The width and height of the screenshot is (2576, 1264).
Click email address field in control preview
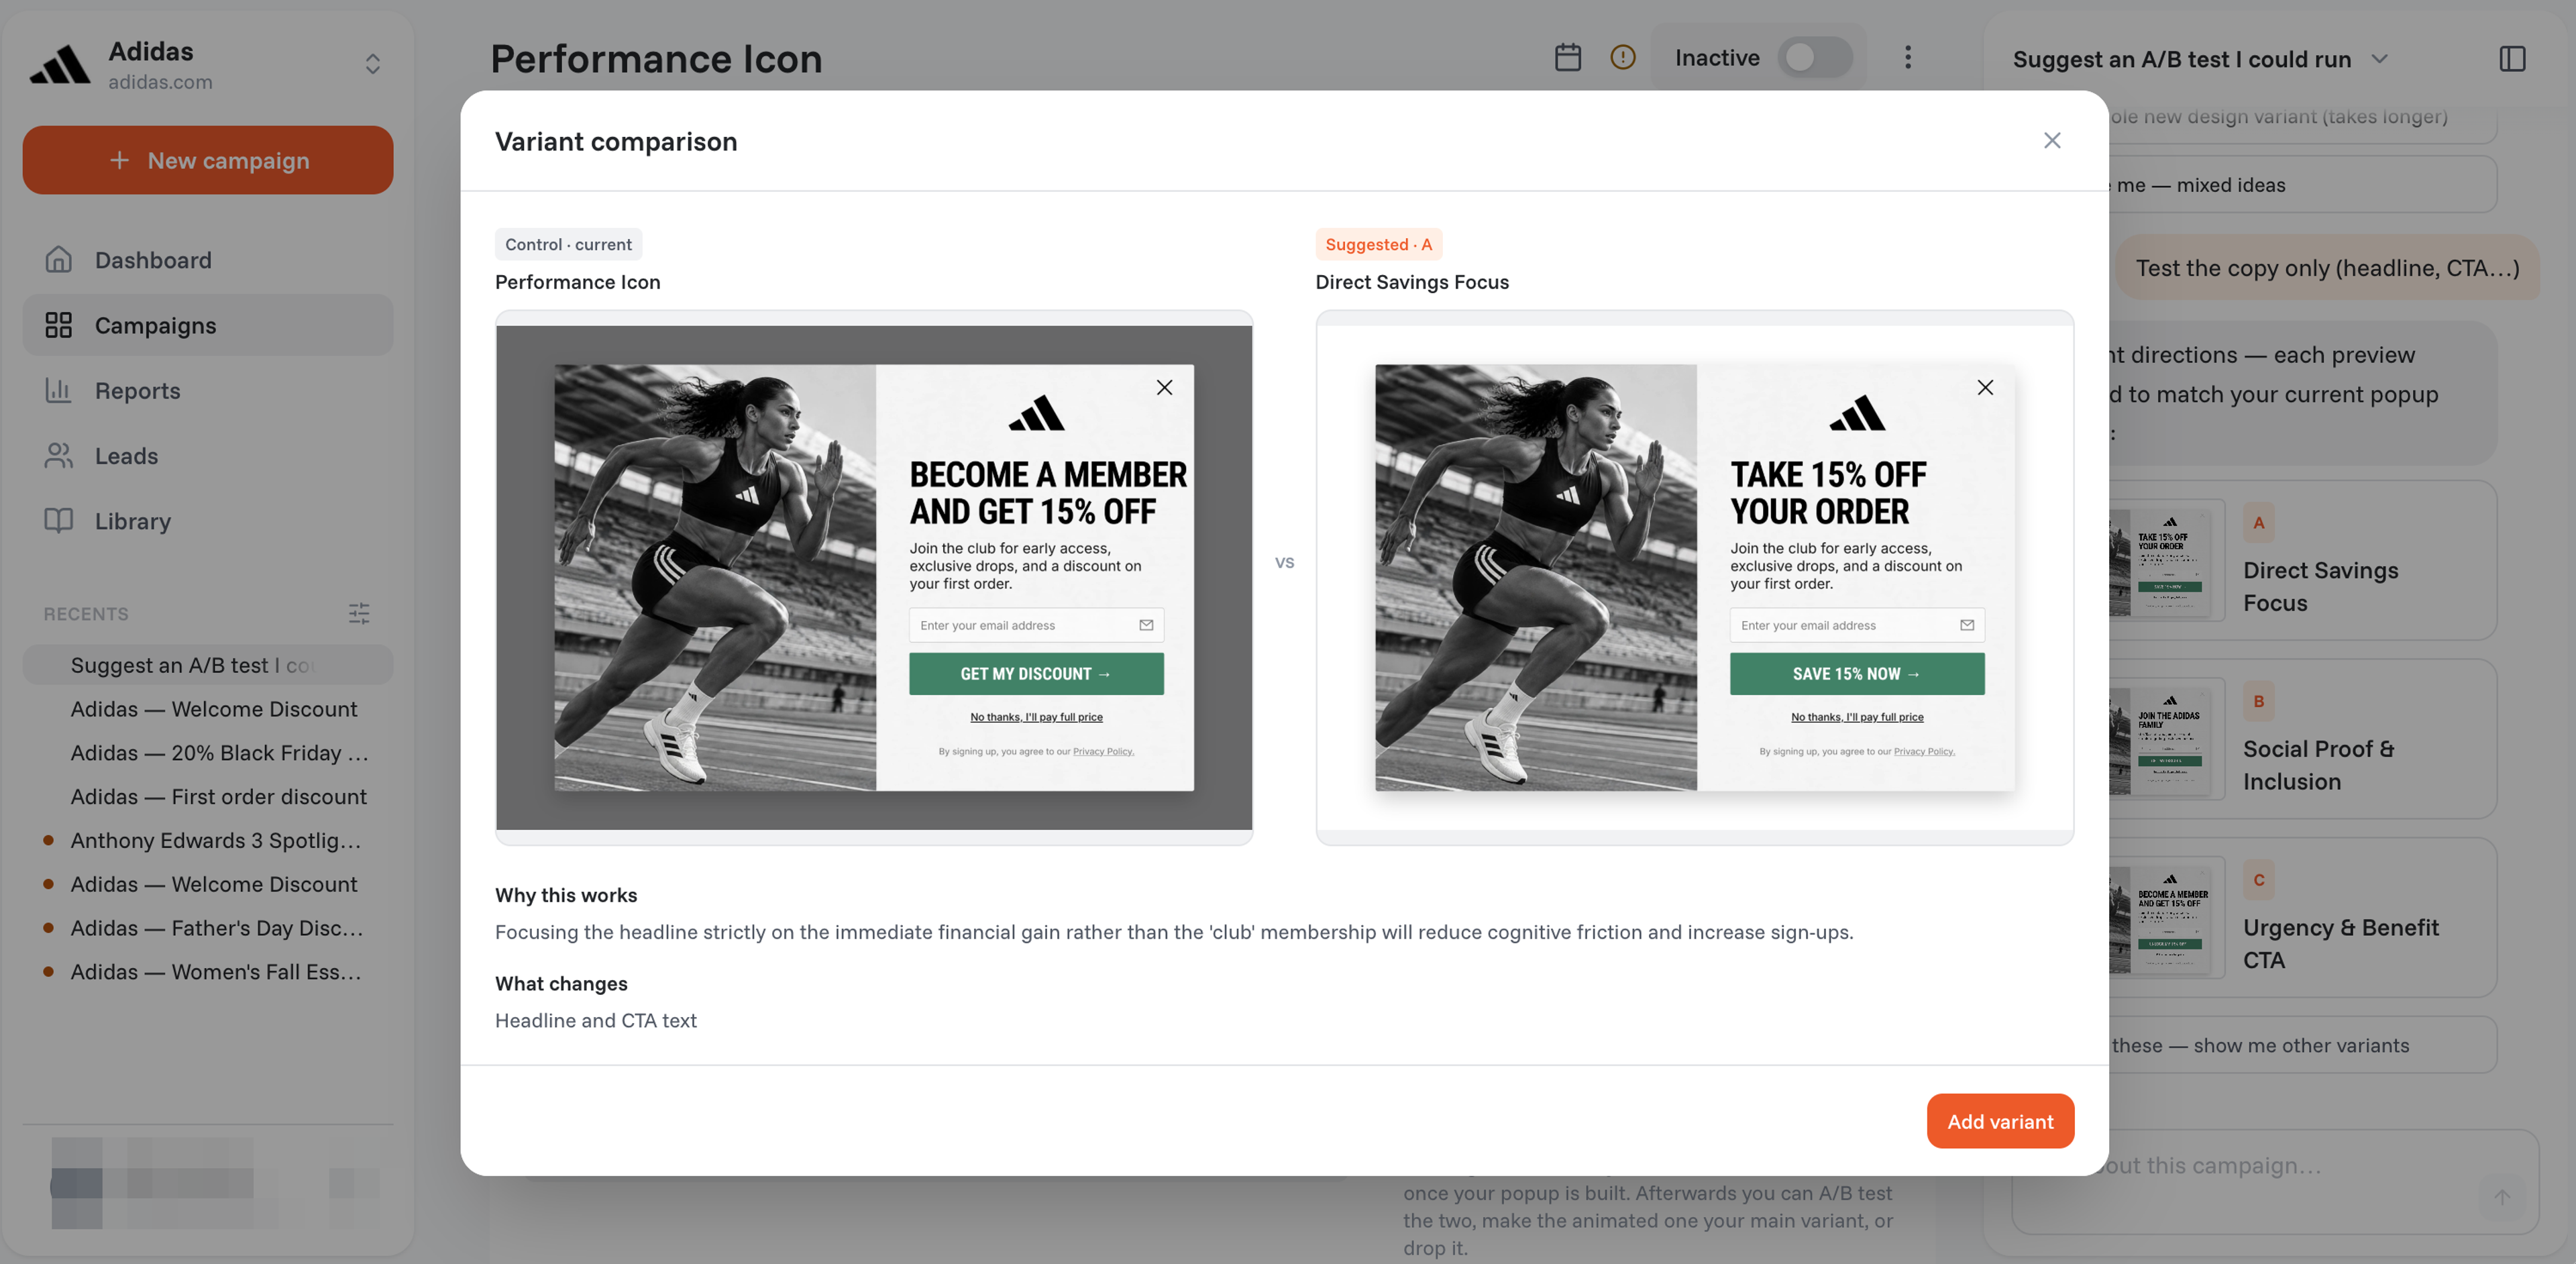point(1036,625)
